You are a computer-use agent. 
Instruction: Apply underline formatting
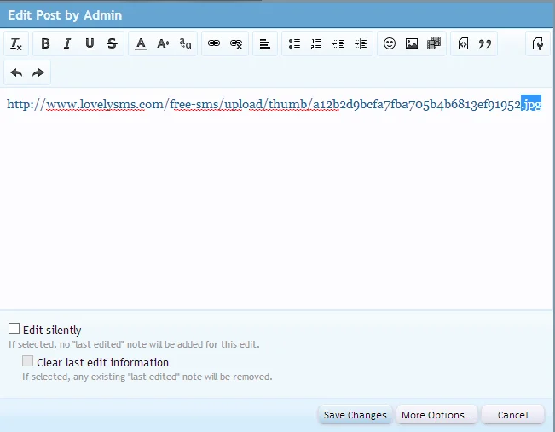tap(90, 44)
